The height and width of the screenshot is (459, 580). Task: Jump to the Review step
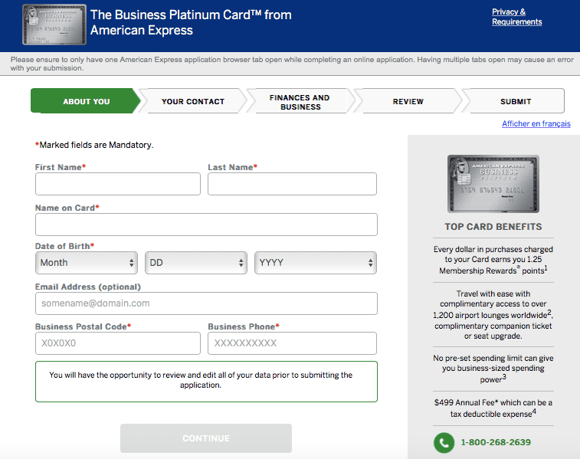[408, 101]
